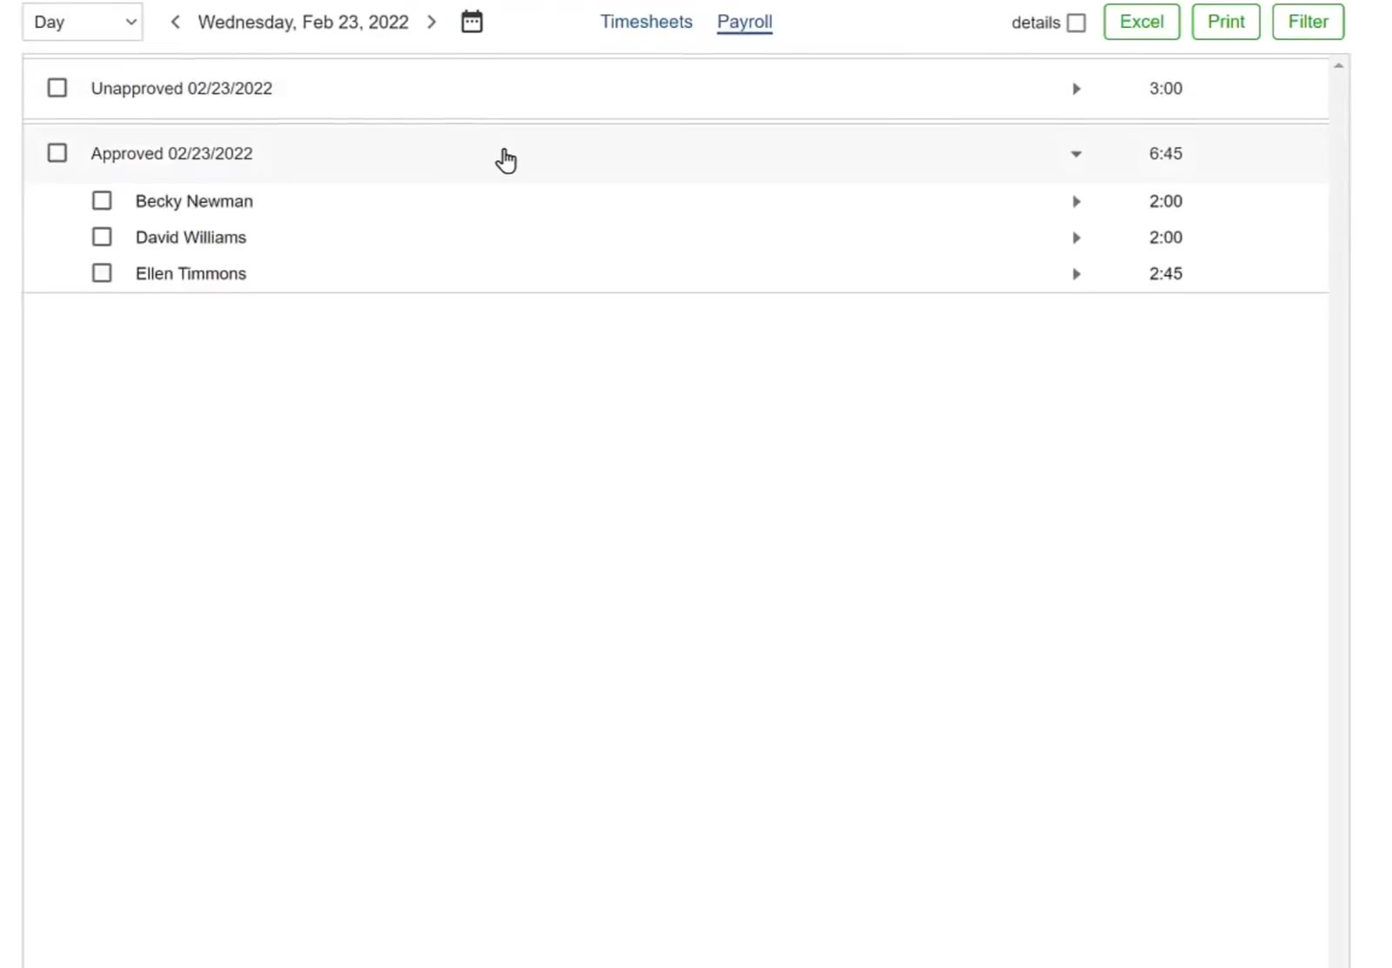This screenshot has height=968, width=1392.
Task: Select Becky Newman's checkbox
Action: [x=102, y=201]
